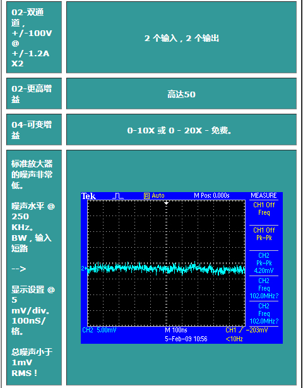The height and width of the screenshot is (388, 303).
Task: Click the trigger position arrow above the grid
Action: 167,203
